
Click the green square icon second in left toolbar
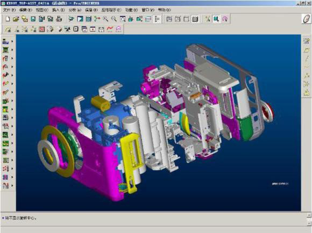5,50
